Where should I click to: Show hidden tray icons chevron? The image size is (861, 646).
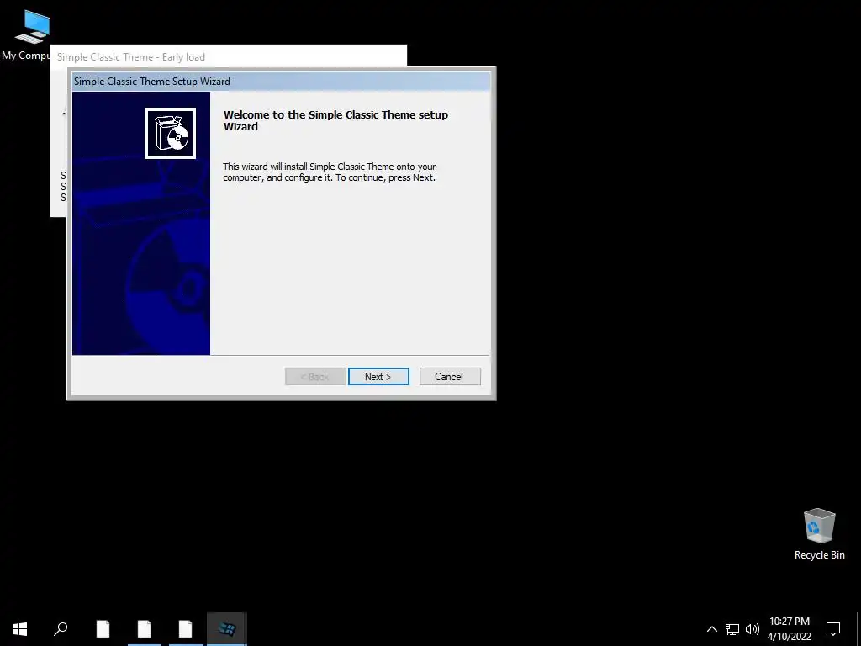pos(711,629)
